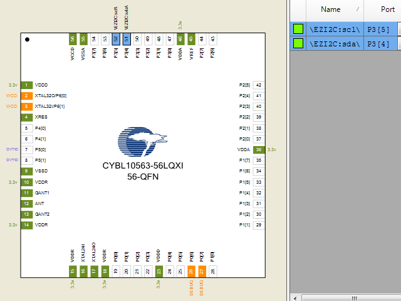Select pin 38 P2[1]

pos(259,128)
